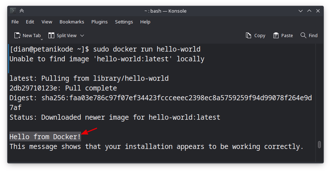Click the '7af' wrapped digest text

(16, 107)
